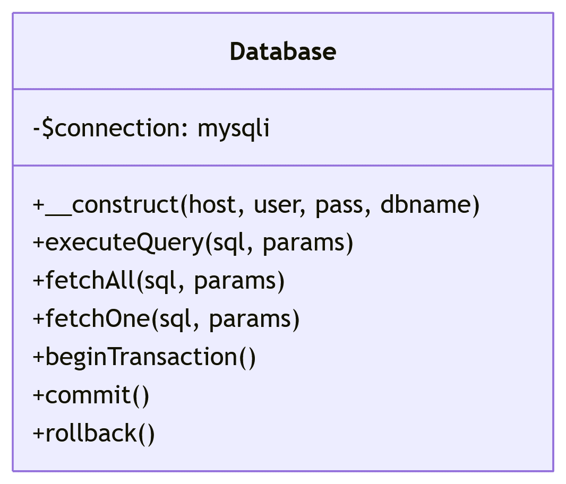Image resolution: width=566 pixels, height=484 pixels.
Task: Select the +beginTransaction() method
Action: pos(144,357)
